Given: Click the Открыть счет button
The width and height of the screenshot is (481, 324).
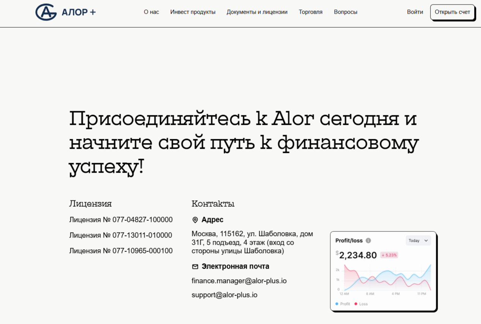Looking at the screenshot, I should click(453, 12).
